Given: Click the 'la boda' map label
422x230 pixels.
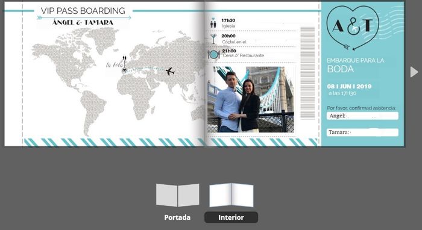Looking at the screenshot, I should (x=115, y=65).
